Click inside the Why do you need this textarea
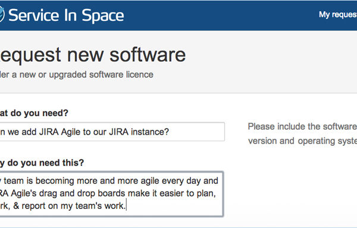Viewport: 357px width, 228px height. (x=112, y=194)
